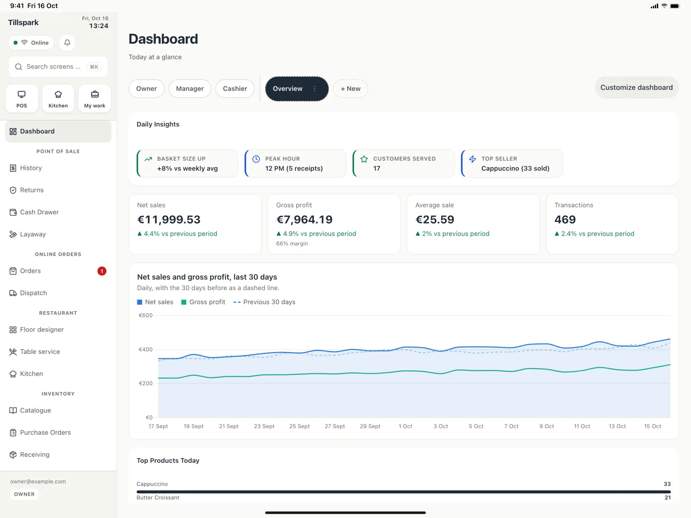Viewport: 691px width, 518px height.
Task: Click the Search screens field
Action: pos(58,67)
